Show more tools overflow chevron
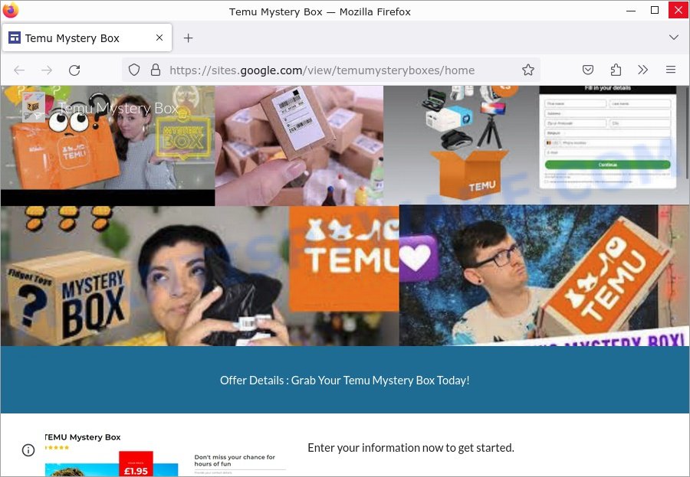This screenshot has width=690, height=477. [x=643, y=70]
